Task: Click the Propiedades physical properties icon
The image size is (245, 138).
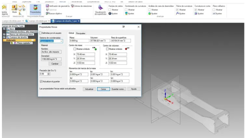Action: (35, 7)
